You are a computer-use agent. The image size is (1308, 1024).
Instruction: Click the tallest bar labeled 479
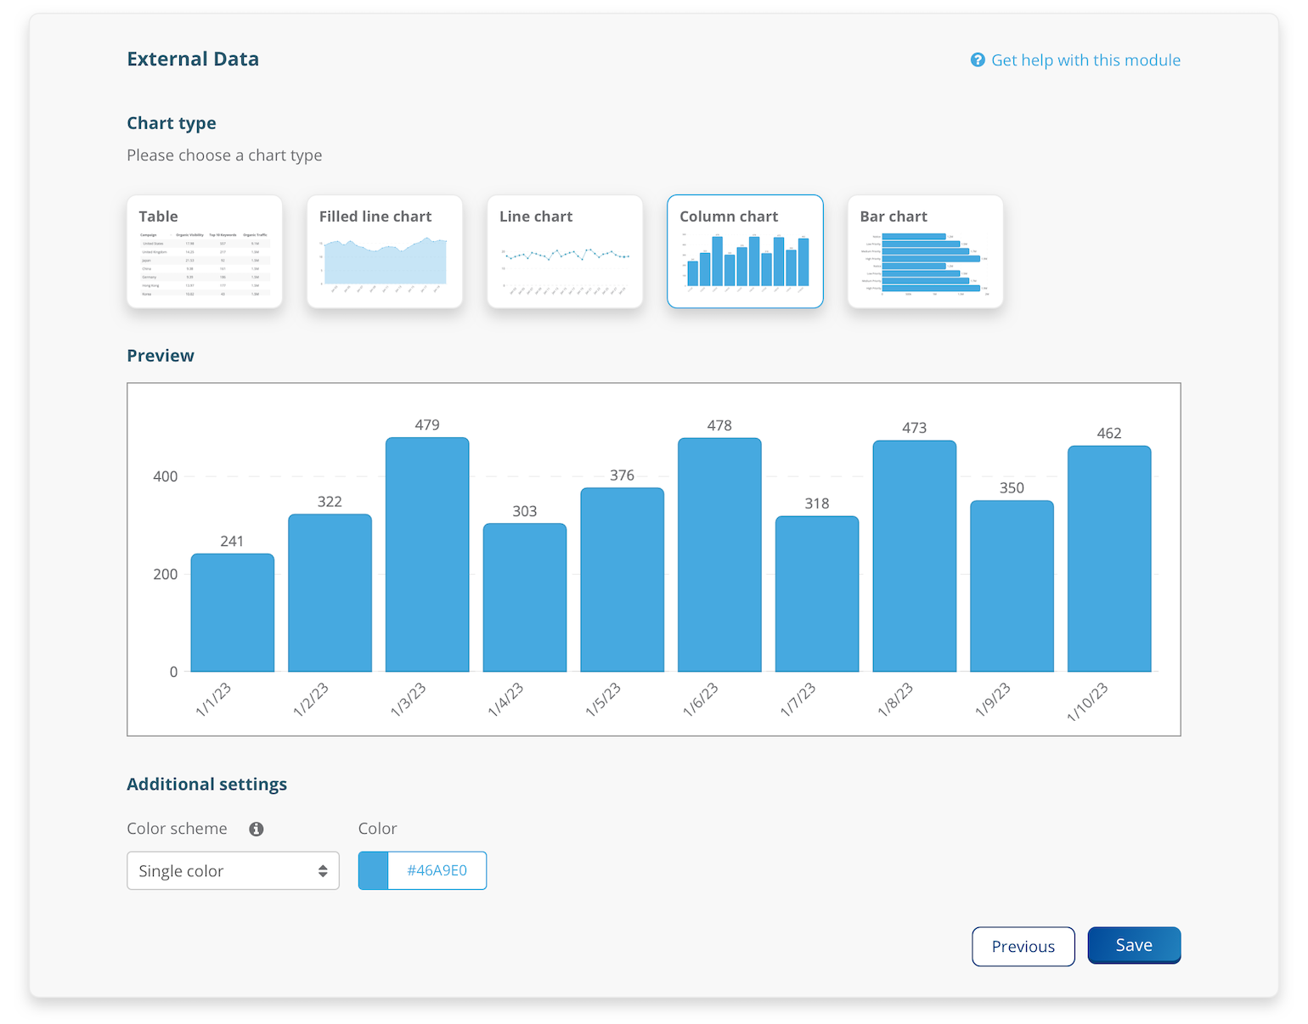coord(427,552)
